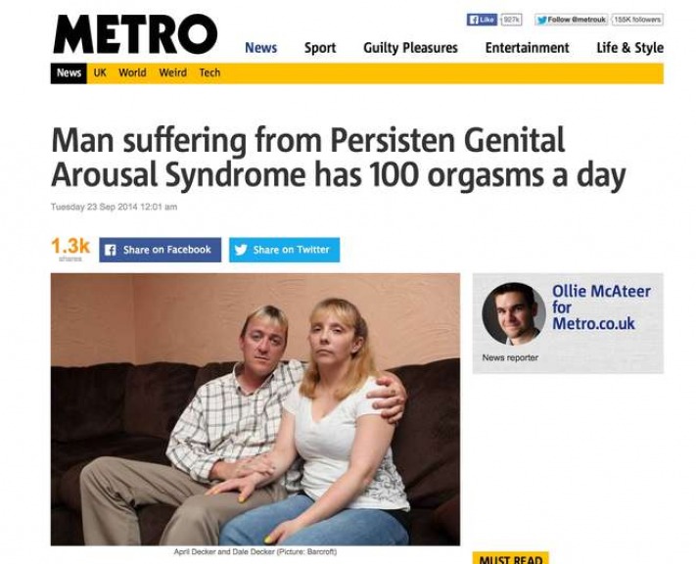Select the UK sub-navigation tab
The height and width of the screenshot is (564, 696).
tap(100, 72)
